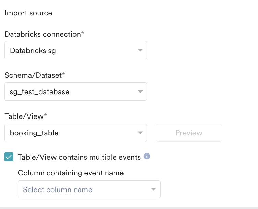
Task: Open the Table/View selection dropdown
Action: point(75,133)
